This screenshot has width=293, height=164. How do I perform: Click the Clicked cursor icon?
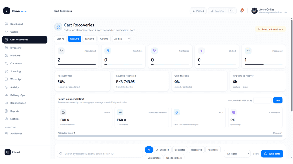(201, 51)
